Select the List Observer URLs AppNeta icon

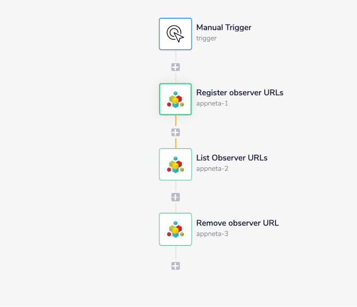pos(176,164)
